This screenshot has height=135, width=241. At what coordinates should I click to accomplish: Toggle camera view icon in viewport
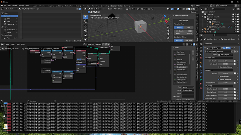click(x=168, y=34)
